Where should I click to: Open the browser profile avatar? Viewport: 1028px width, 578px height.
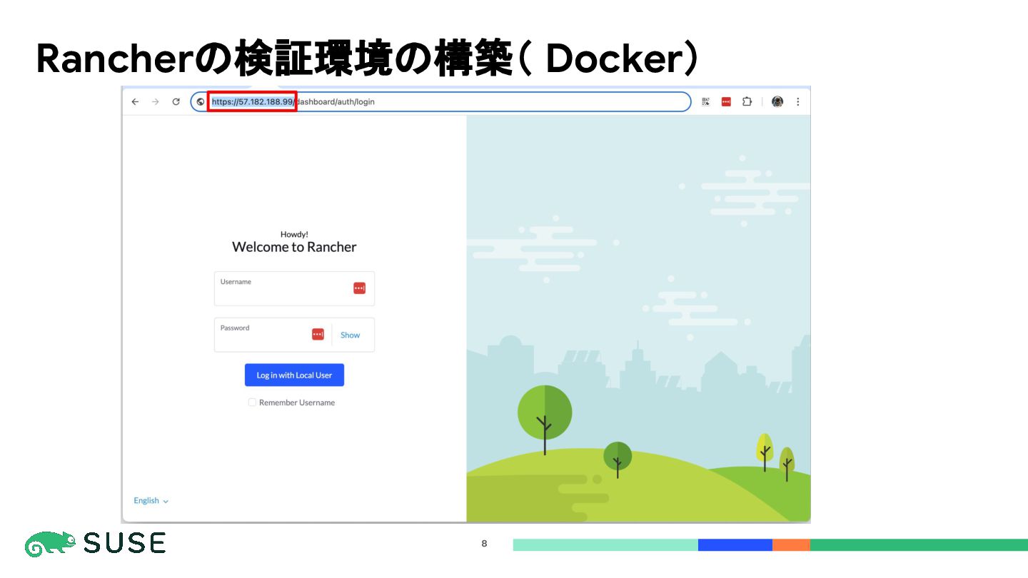(777, 102)
